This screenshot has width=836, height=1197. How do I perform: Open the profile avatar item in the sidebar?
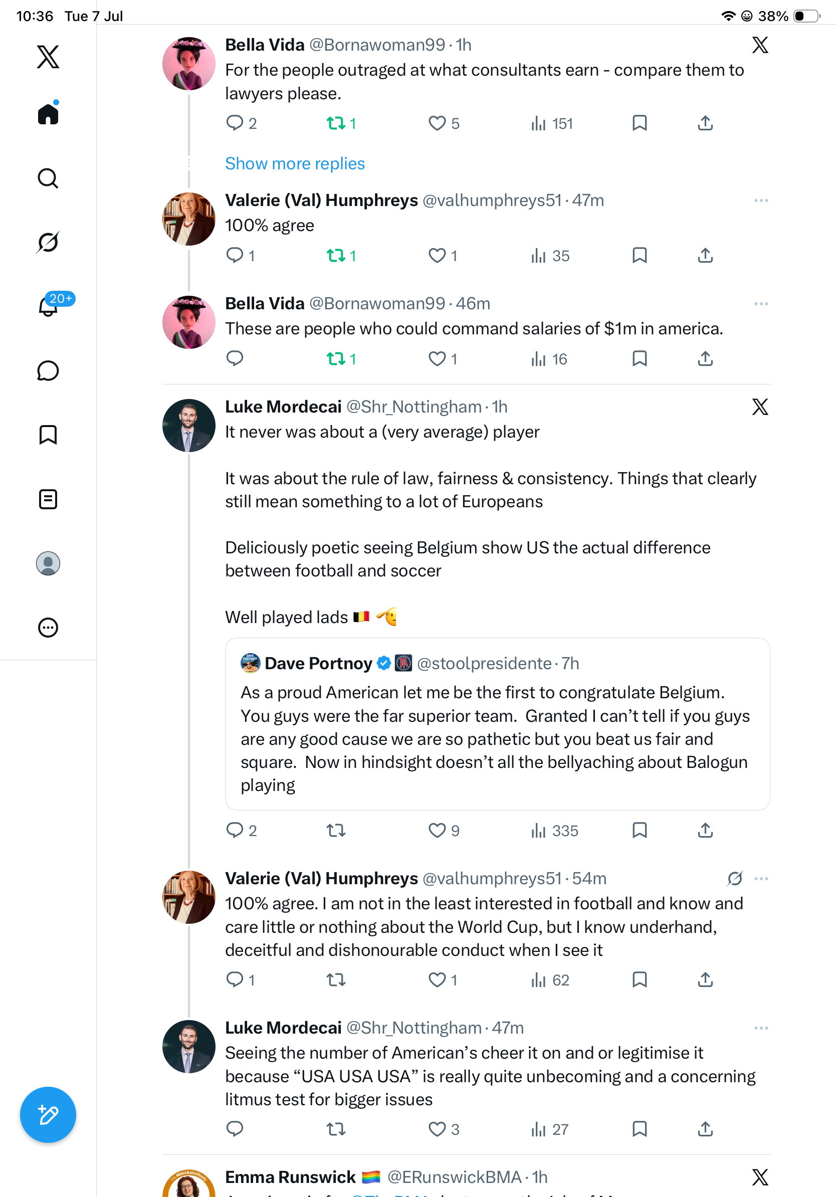48,563
